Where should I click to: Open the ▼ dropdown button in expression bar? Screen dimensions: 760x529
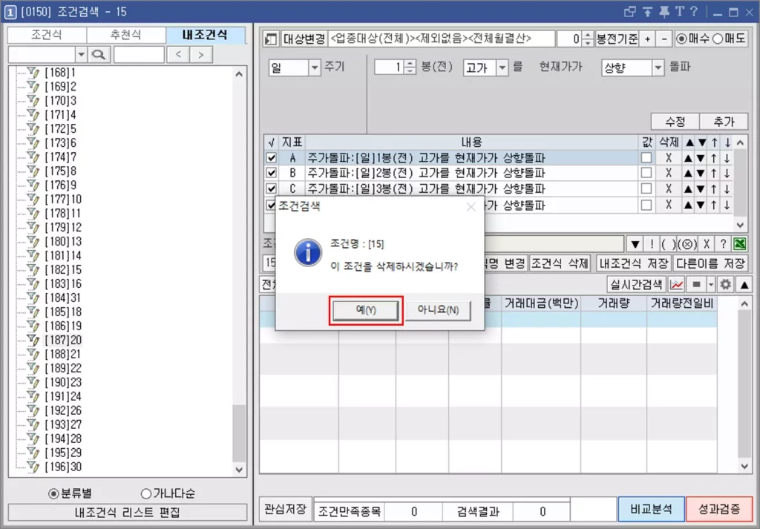(635, 243)
